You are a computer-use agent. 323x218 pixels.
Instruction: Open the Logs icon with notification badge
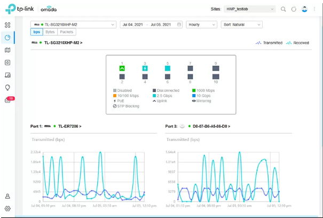pos(8,100)
